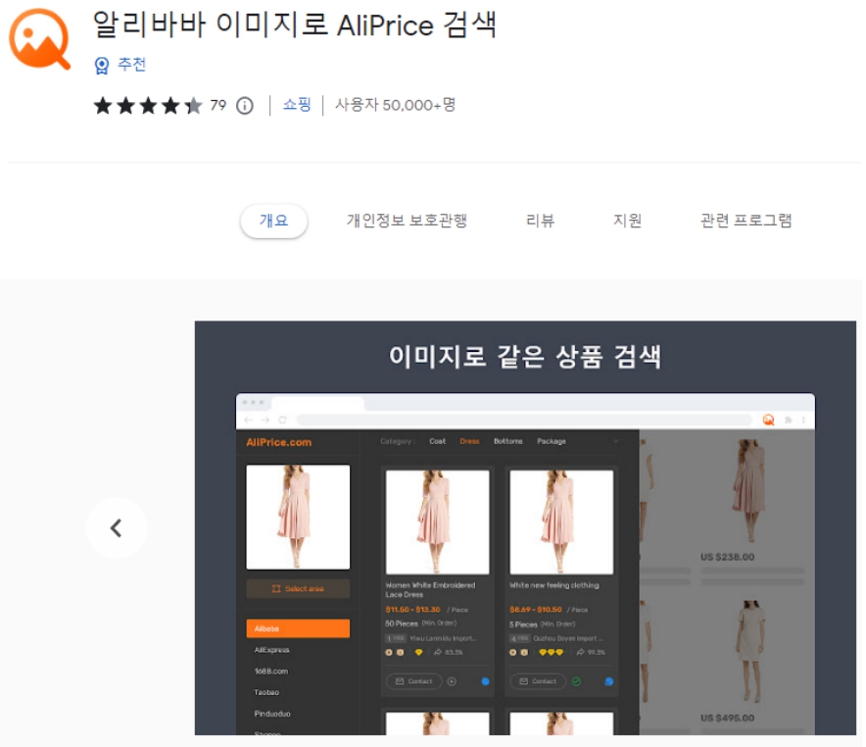Open the 관련 프로그램 tab

[746, 221]
